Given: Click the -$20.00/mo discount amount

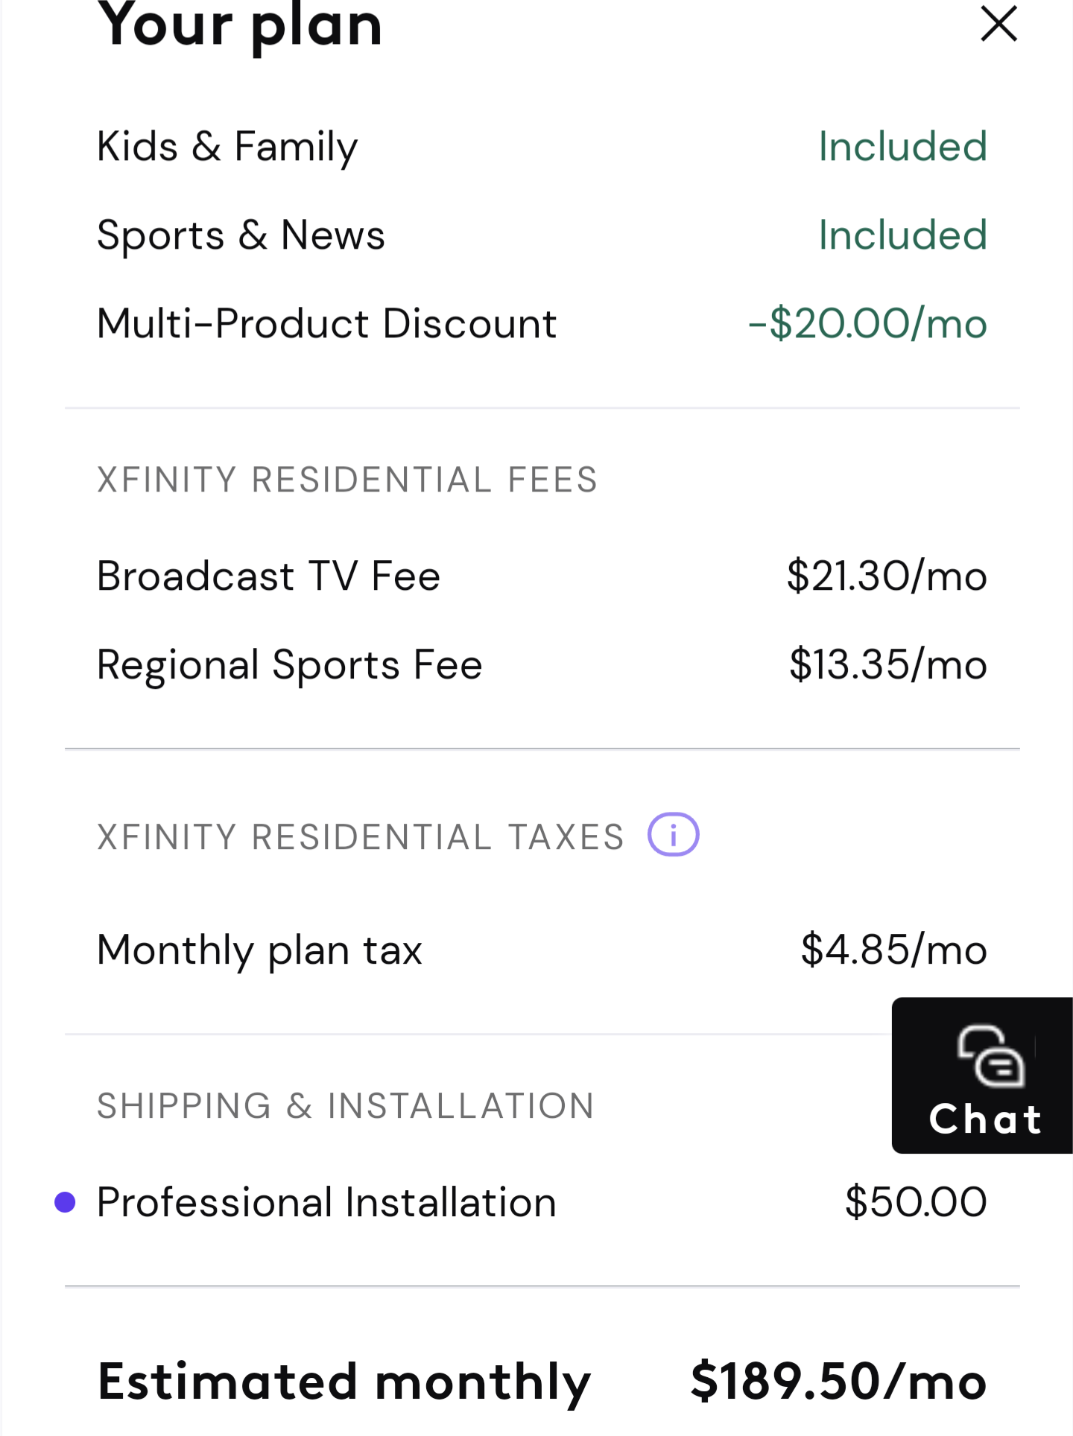Looking at the screenshot, I should (867, 324).
